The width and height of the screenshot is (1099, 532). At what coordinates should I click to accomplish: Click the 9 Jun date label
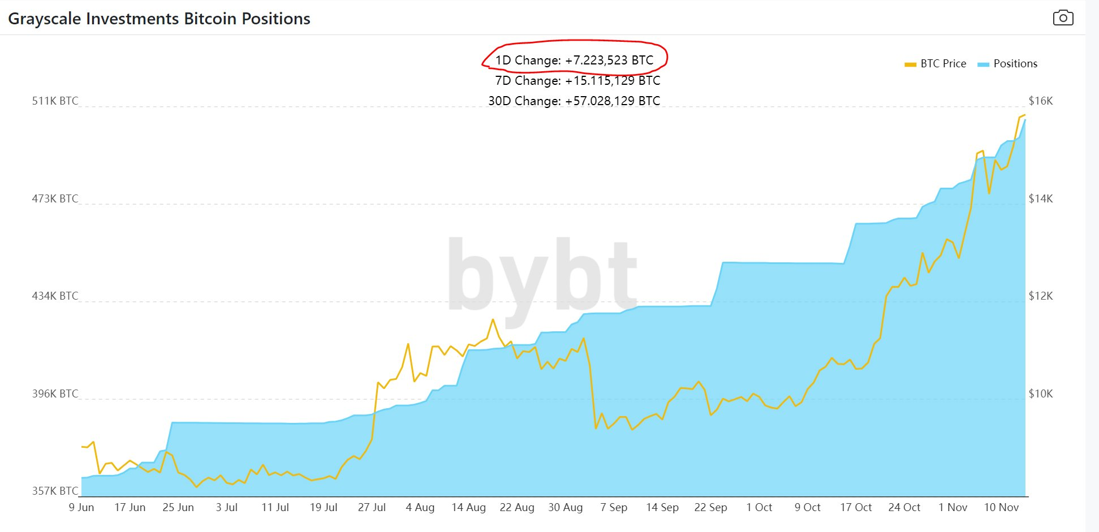tap(81, 507)
